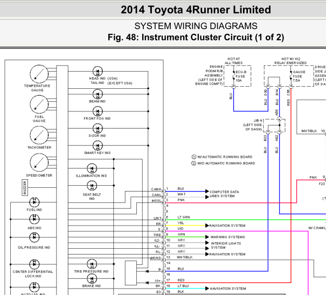
Task: Click the J/B 4 junction block box
Action: coord(274,125)
